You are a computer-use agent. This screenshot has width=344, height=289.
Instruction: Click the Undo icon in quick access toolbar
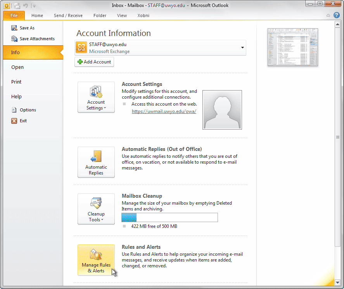point(26,6)
